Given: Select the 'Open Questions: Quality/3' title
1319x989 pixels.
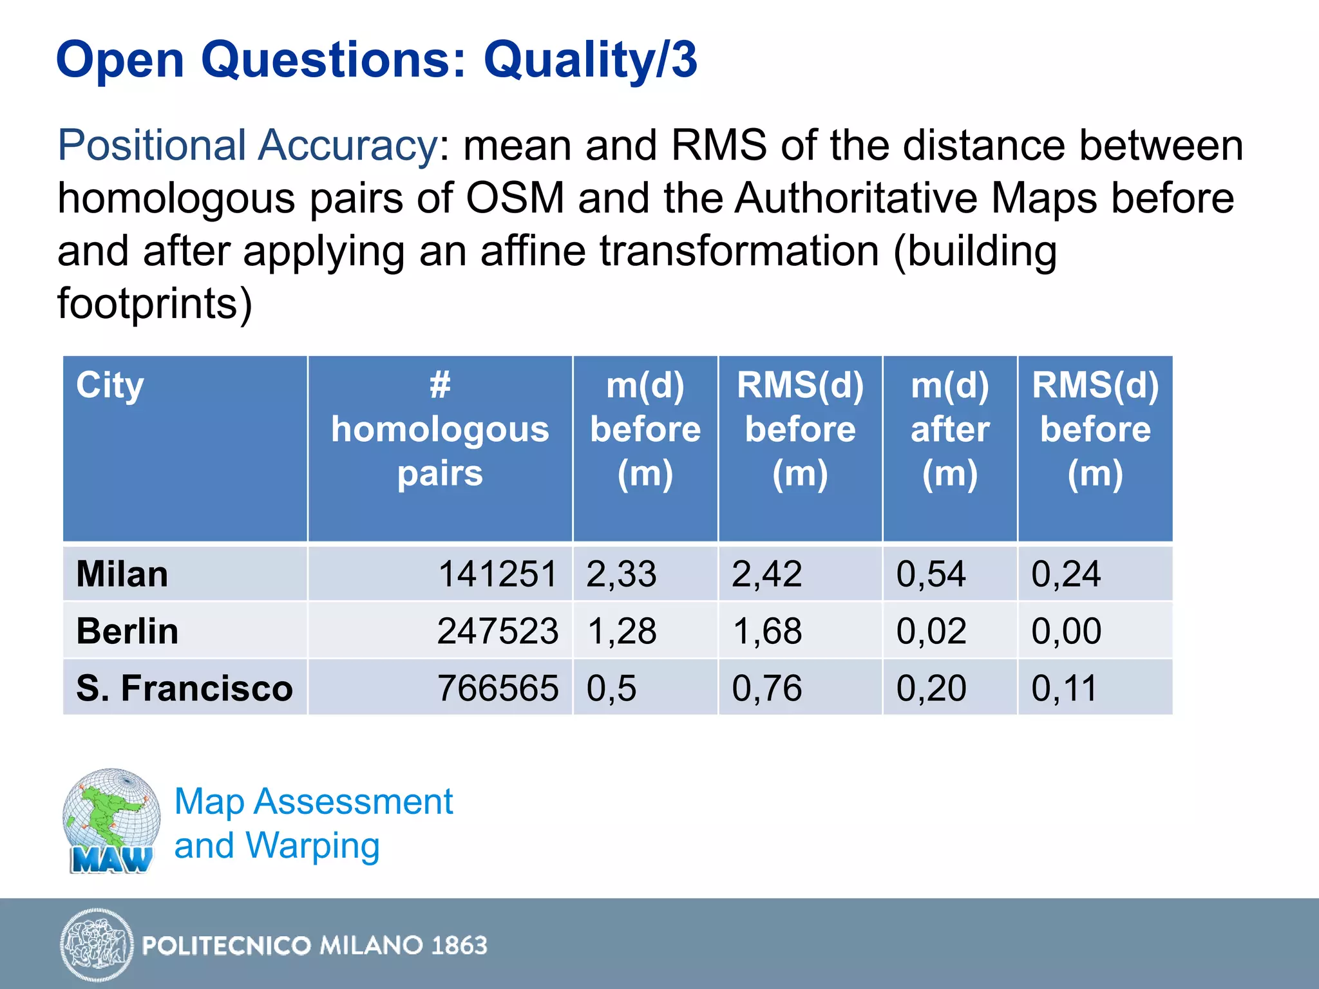Looking at the screenshot, I should (376, 59).
